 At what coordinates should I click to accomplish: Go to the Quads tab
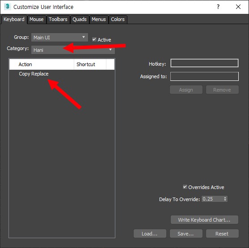[x=80, y=19]
